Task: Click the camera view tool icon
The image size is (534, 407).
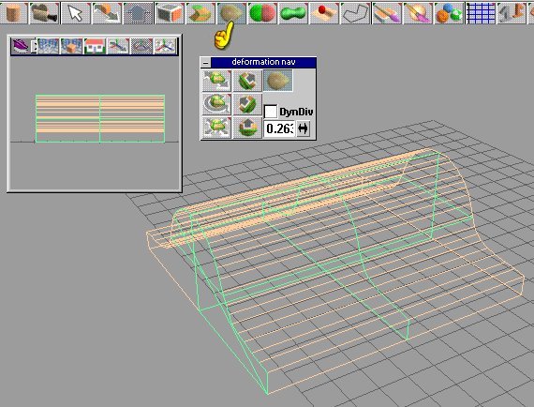Action: tap(44, 12)
